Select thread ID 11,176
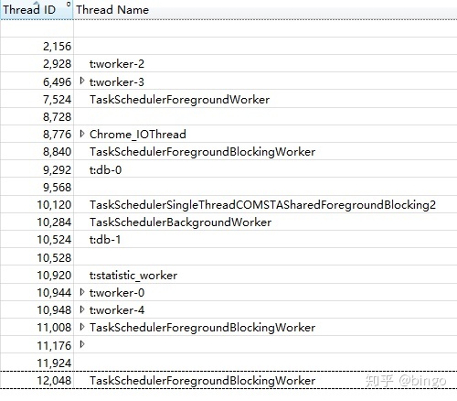Image resolution: width=457 pixels, height=401 pixels. pos(54,345)
